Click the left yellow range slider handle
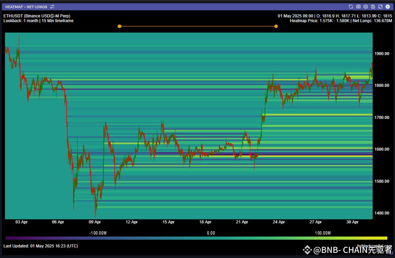395x258 pixels. 119,26
